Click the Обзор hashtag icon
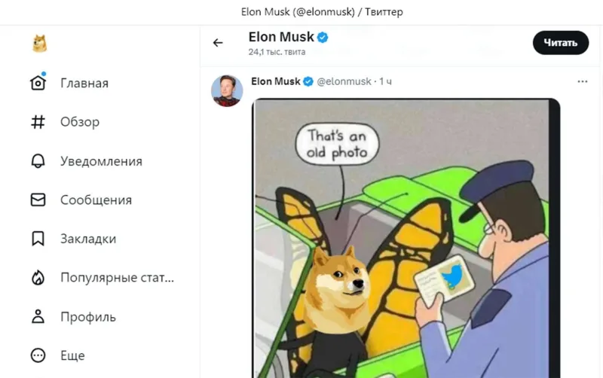This screenshot has height=378, width=603. 38,122
